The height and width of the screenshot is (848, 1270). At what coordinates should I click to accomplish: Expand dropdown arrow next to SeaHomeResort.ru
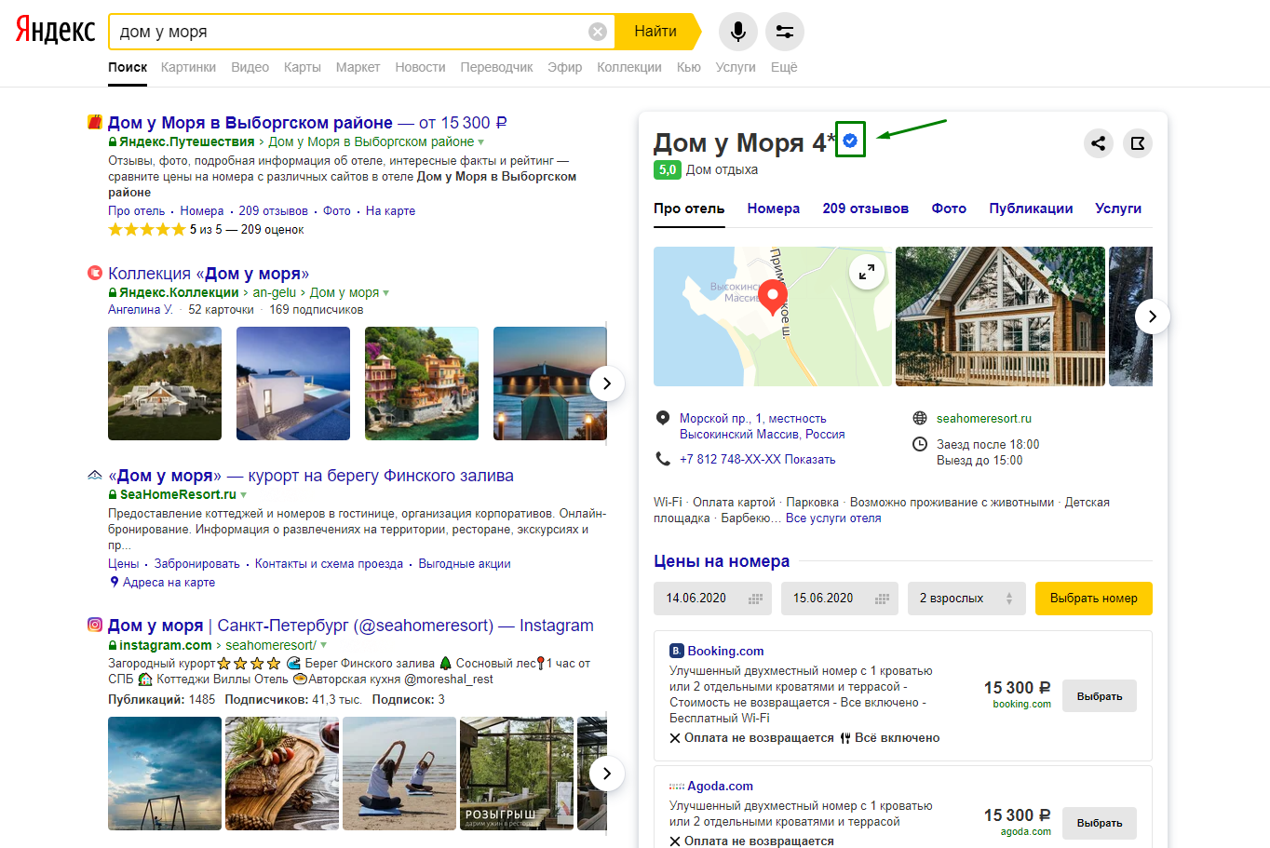click(244, 495)
